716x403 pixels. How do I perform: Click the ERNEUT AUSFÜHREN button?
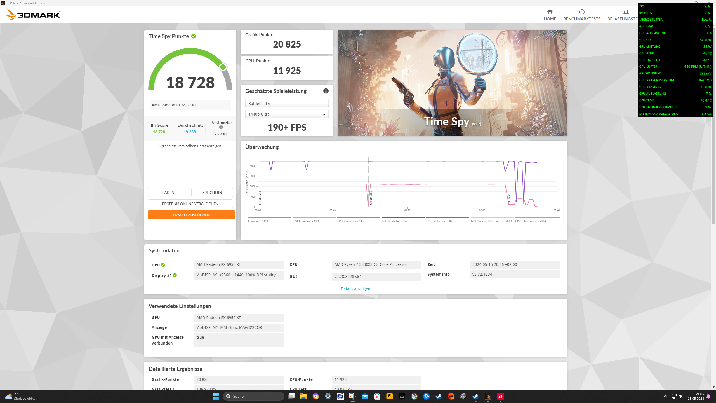tap(191, 215)
